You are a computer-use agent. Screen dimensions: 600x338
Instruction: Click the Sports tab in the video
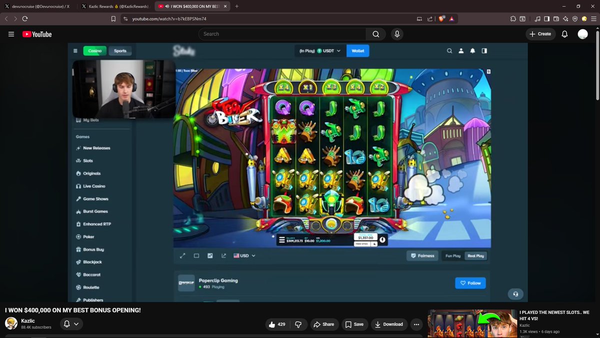[x=120, y=51]
